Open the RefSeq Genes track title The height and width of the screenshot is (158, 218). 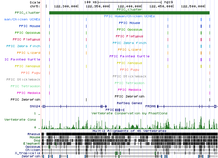[129, 103]
